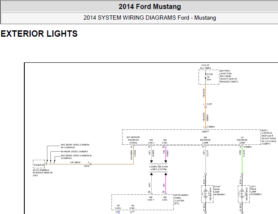
Task: Click the '2014 SYSTEM WIRING DIAGRAMS Ford - Mustang' subtitle
Action: 149,18
